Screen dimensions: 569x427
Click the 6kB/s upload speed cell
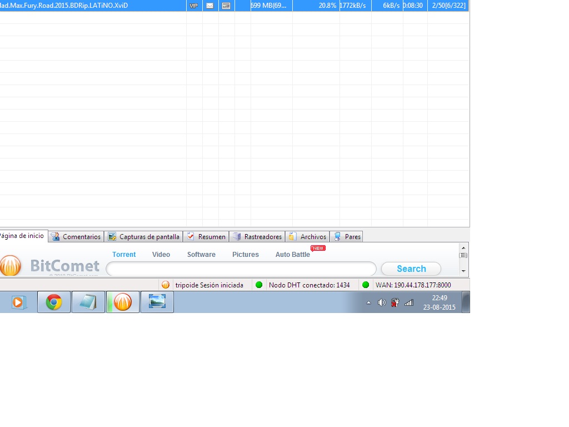(x=391, y=6)
